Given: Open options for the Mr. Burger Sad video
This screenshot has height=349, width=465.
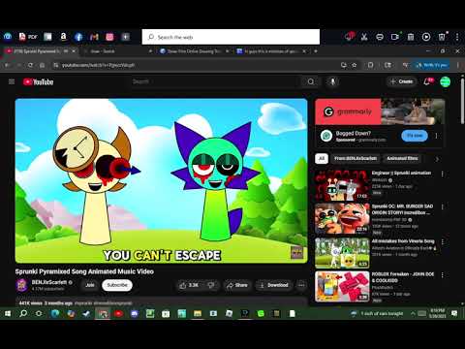Looking at the screenshot, I should pyautogui.click(x=443, y=206).
